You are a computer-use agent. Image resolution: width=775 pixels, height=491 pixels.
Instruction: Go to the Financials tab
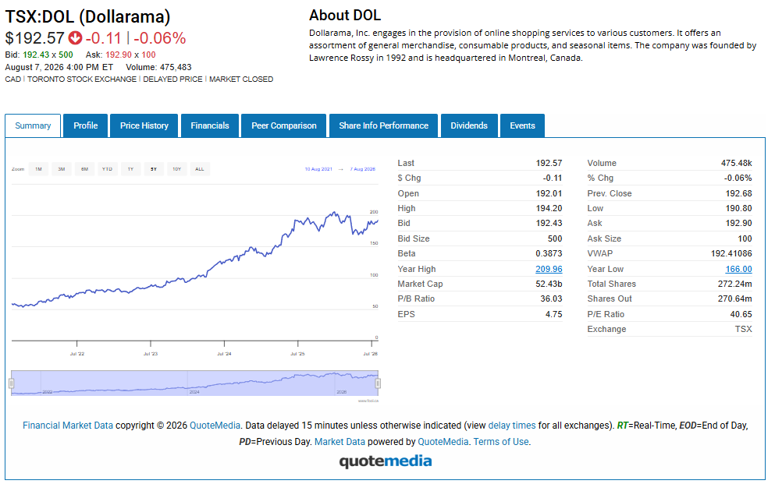[210, 125]
